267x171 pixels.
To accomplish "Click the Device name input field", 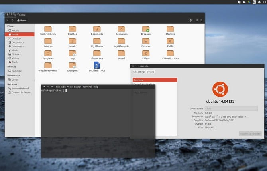I will pyautogui.click(x=231, y=109).
